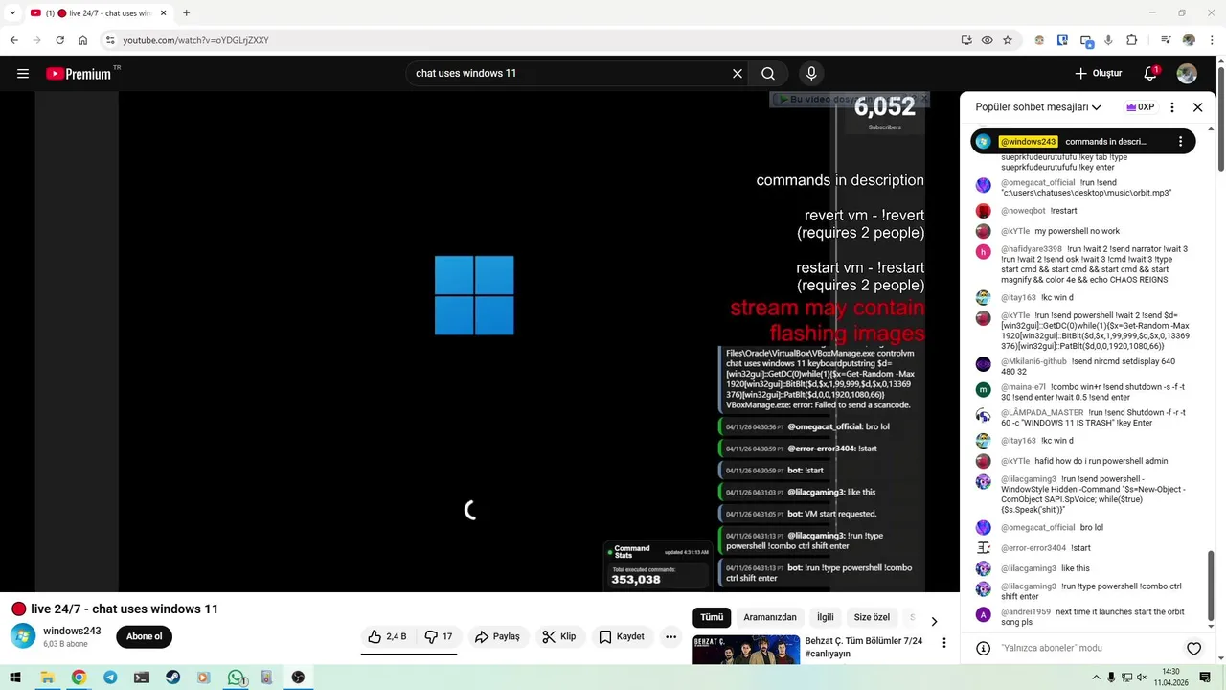Save the video with Kaydet

(x=621, y=636)
